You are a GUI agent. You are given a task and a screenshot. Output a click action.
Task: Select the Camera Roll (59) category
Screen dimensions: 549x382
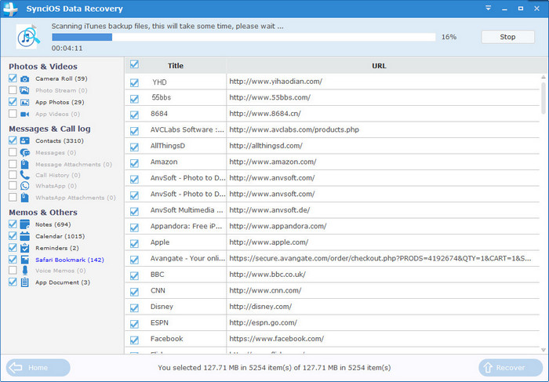61,78
